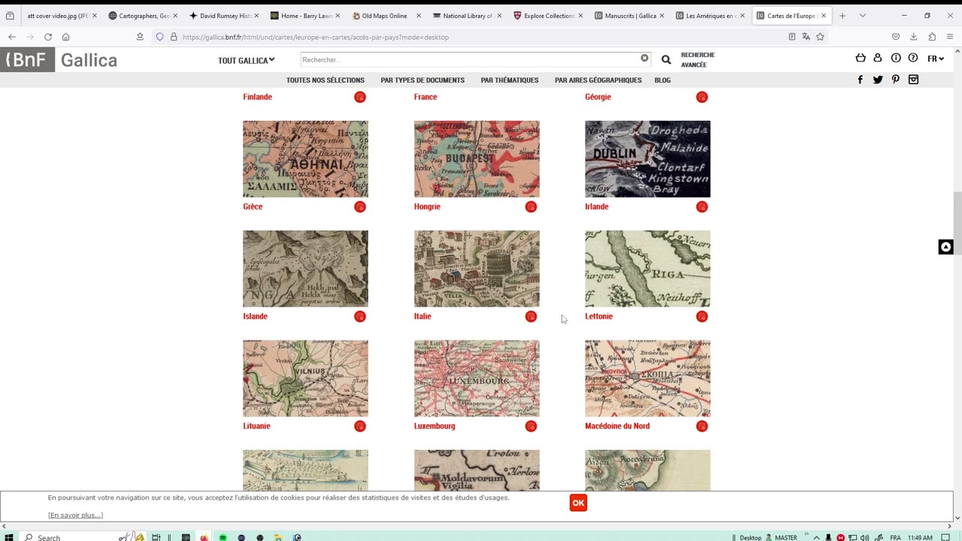Open Gallica Pinterest icon
Screen dimensions: 962x541
click(x=895, y=80)
